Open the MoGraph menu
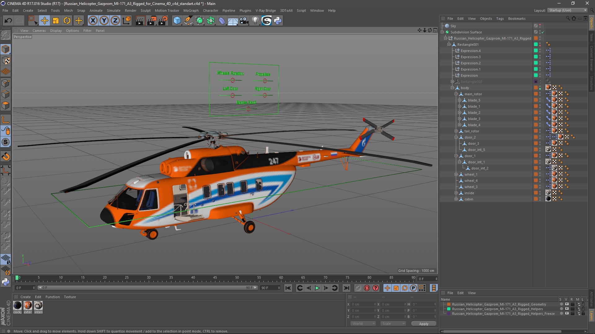Viewport: 595px width, 334px height. pos(191,11)
